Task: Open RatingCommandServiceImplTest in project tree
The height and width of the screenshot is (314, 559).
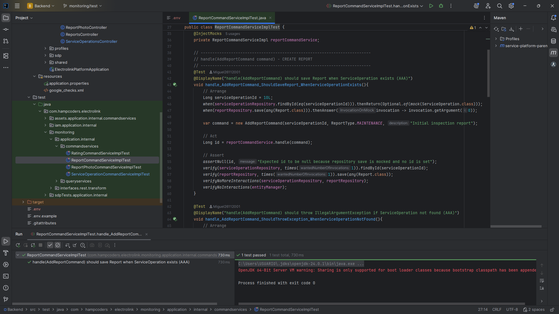Action: 100,153
